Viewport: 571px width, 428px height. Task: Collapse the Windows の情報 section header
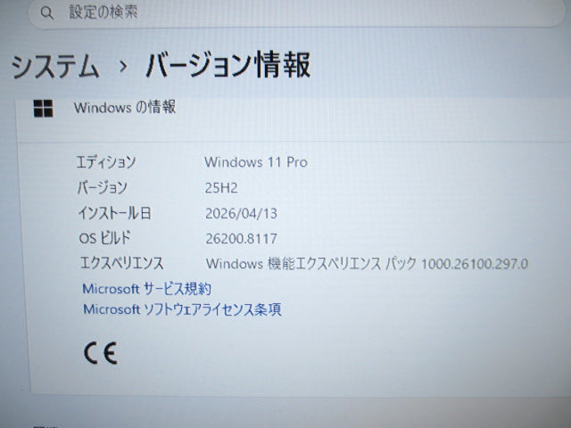[294, 119]
